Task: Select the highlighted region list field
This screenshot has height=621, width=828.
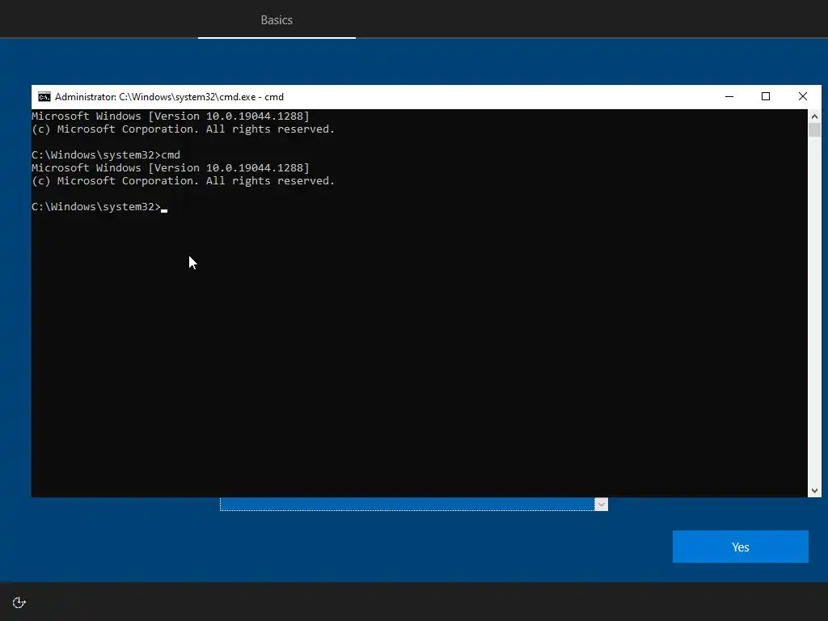Action: [x=408, y=505]
